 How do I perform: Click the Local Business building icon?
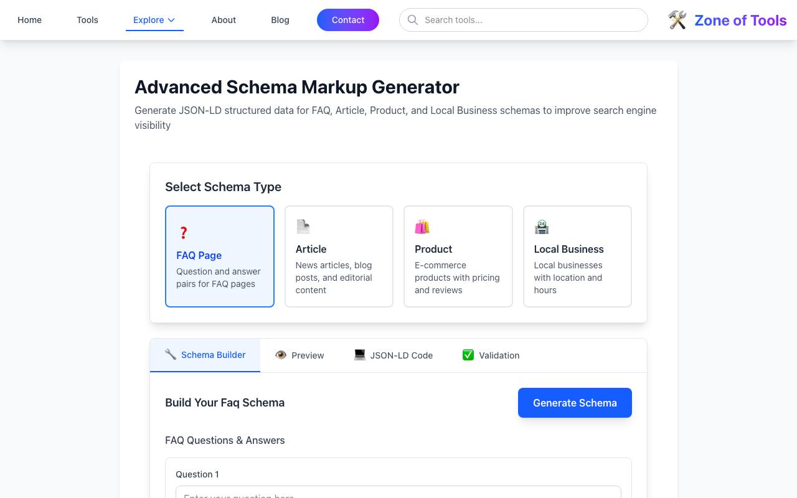pyautogui.click(x=542, y=227)
